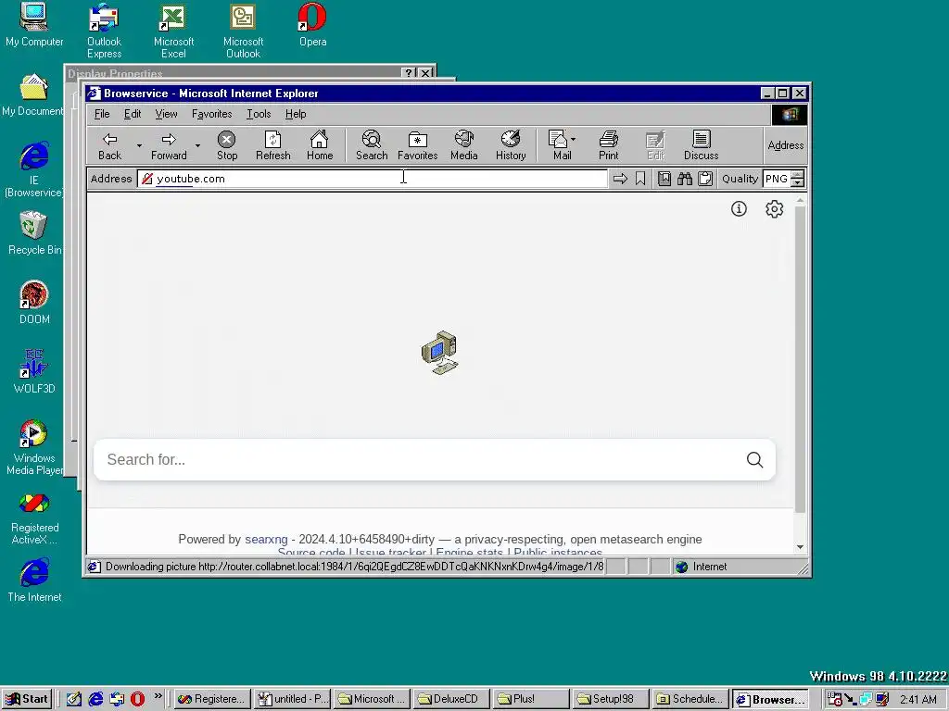This screenshot has height=711, width=949.
Task: Select the Outlook Express desktop icon
Action: 104,31
